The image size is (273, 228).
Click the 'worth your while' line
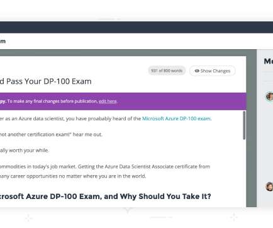24,151
